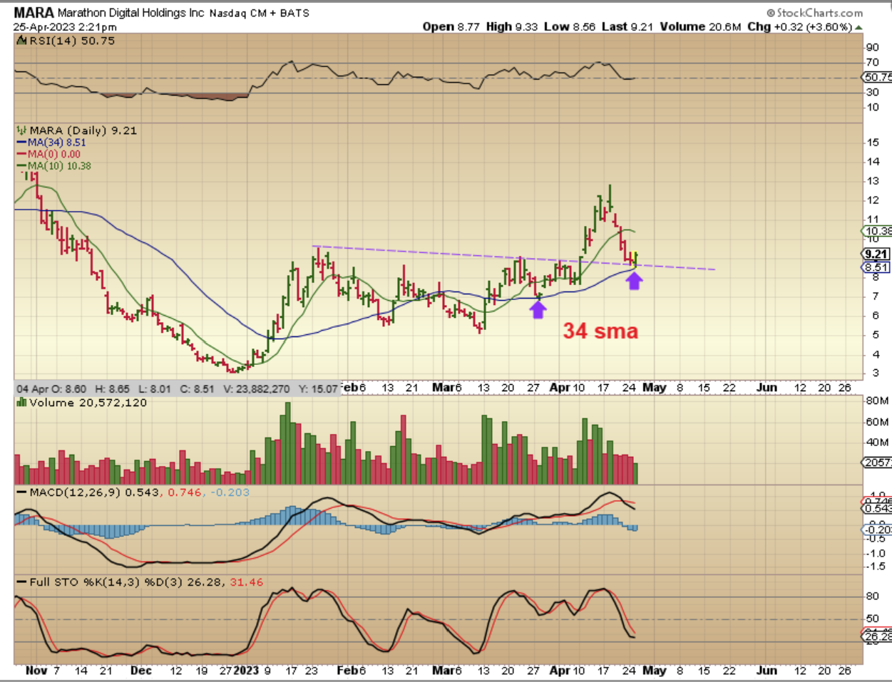Click the Volume 20.6M header value
This screenshot has height=682, width=892.
(x=700, y=26)
